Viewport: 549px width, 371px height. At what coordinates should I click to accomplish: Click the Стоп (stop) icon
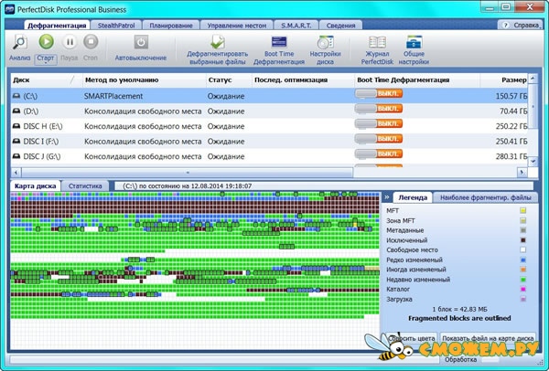pos(91,42)
